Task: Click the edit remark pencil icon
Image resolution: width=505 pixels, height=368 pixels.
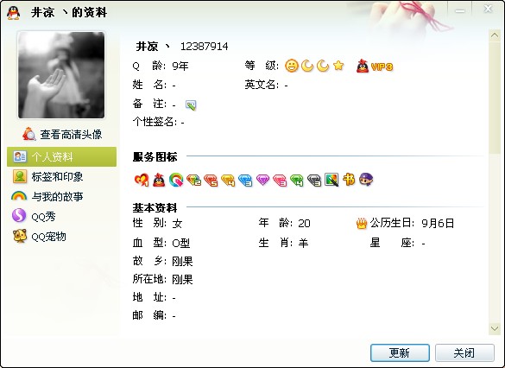Action: click(x=191, y=105)
